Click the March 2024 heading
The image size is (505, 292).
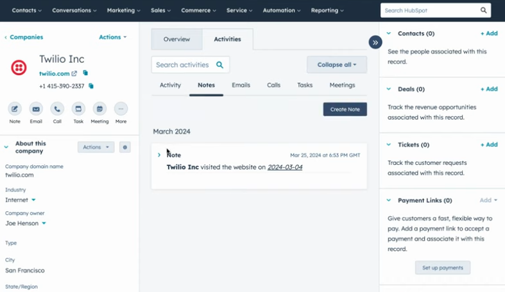point(172,132)
